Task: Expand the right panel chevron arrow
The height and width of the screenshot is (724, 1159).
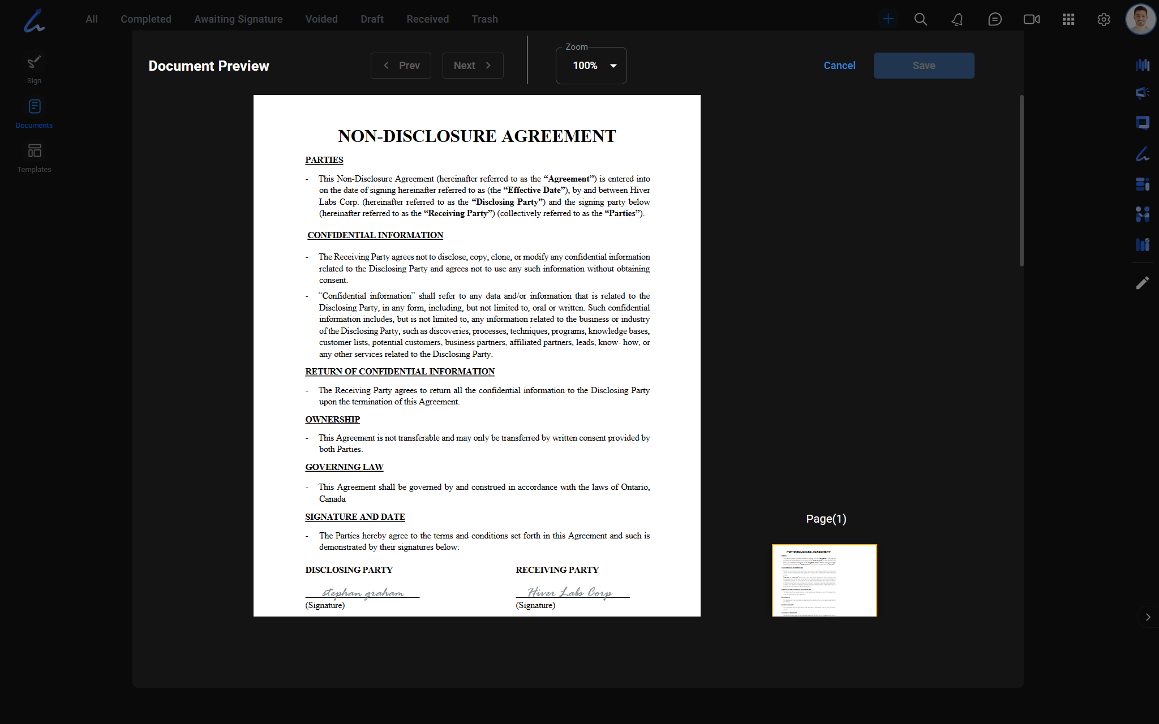Action: (1148, 617)
